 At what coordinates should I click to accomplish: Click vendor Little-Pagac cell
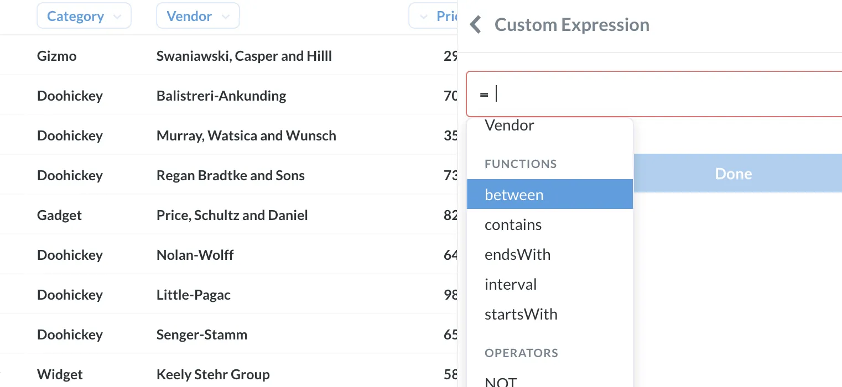[194, 295]
